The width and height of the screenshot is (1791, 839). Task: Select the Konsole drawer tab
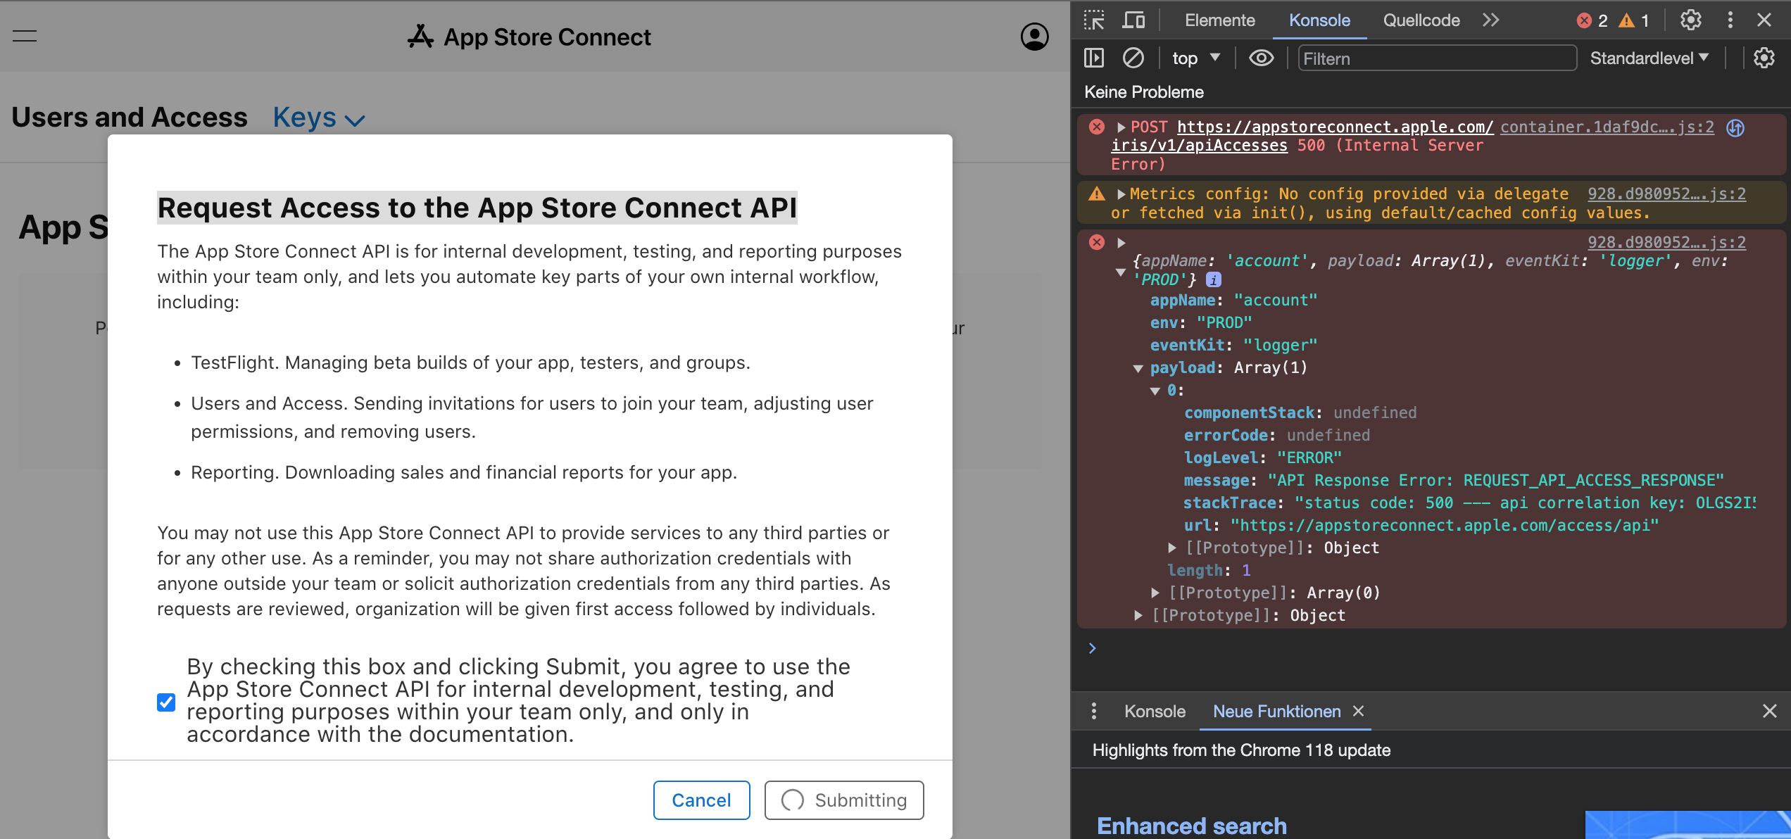coord(1155,712)
